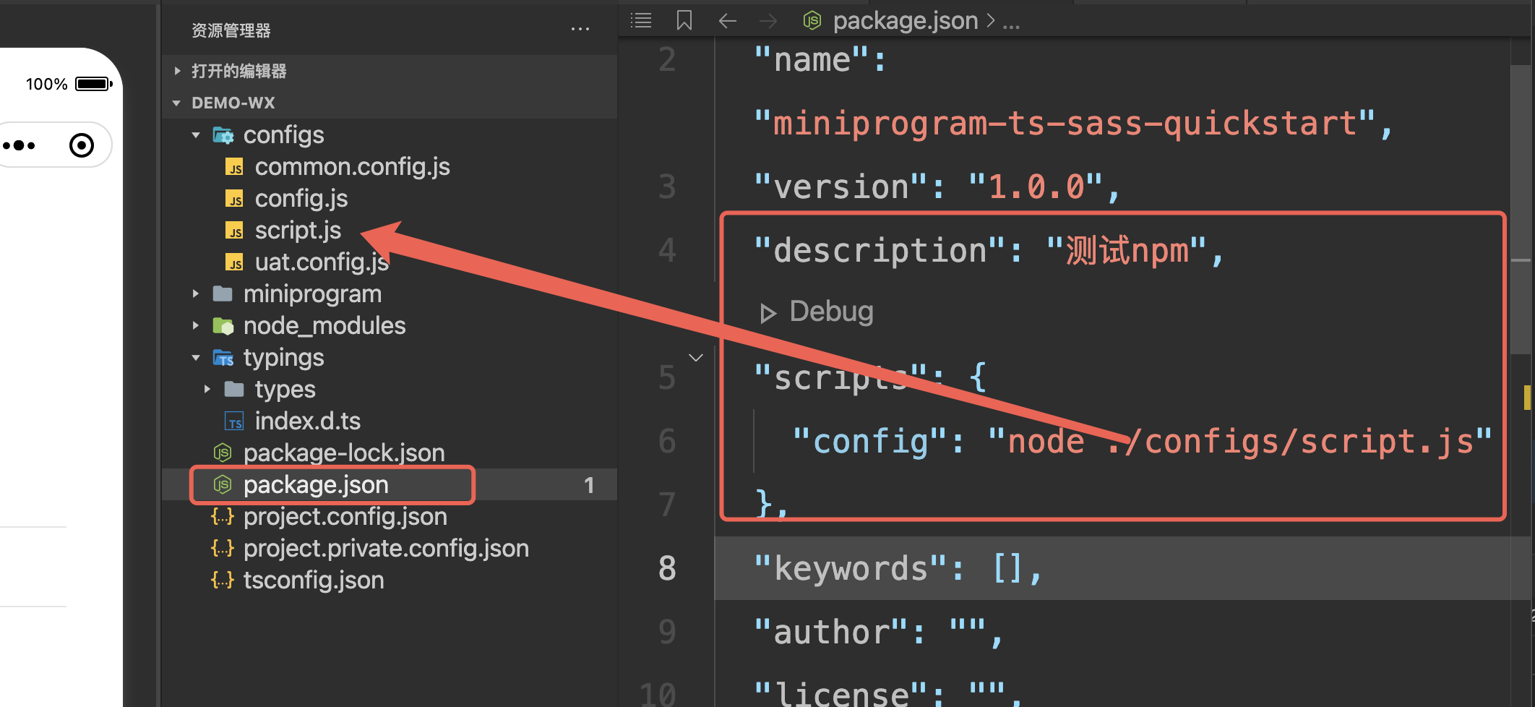The height and width of the screenshot is (707, 1535).
Task: Expand the 打开的编辑器 section
Action: (178, 71)
